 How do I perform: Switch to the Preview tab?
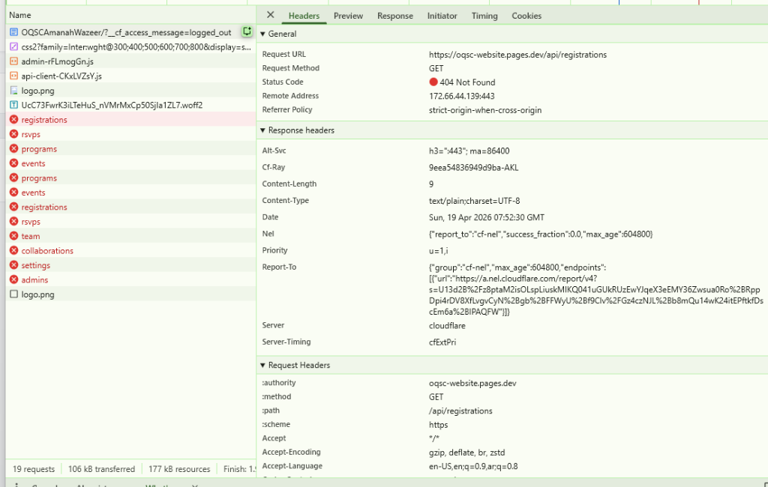tap(348, 16)
